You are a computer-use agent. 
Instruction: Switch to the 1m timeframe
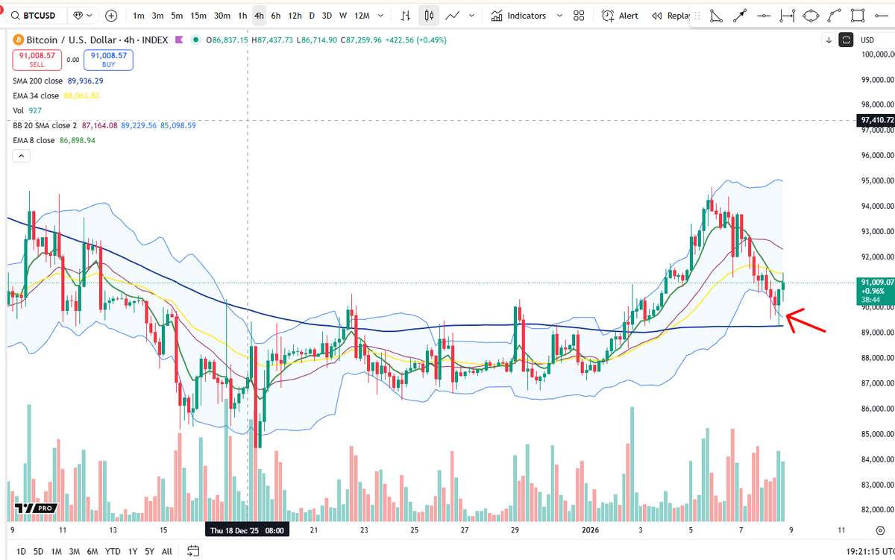click(x=139, y=15)
